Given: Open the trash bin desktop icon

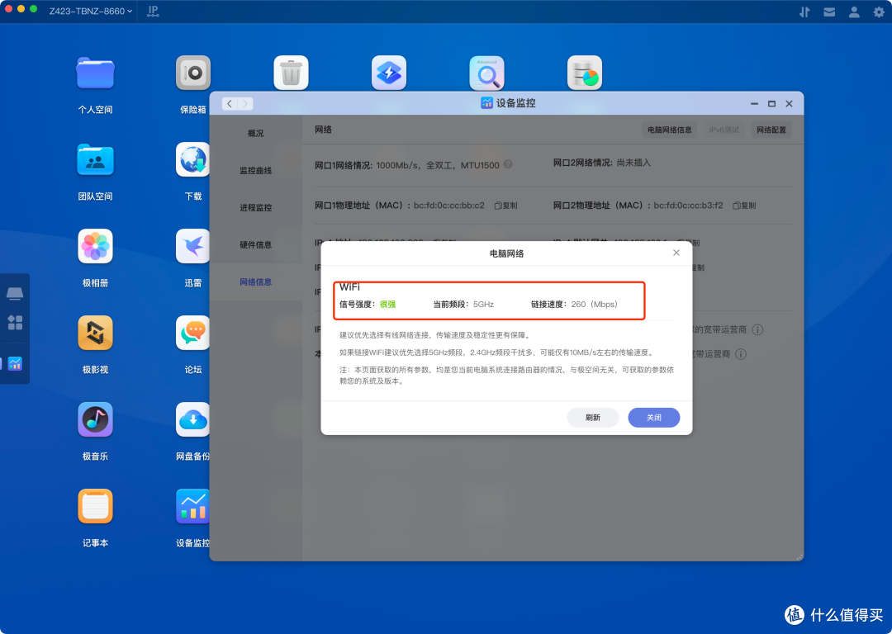Looking at the screenshot, I should [291, 73].
